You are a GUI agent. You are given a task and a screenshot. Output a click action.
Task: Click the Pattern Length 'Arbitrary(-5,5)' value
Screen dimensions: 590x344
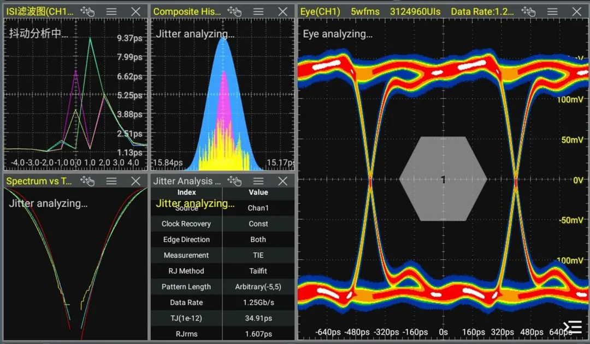pos(258,287)
